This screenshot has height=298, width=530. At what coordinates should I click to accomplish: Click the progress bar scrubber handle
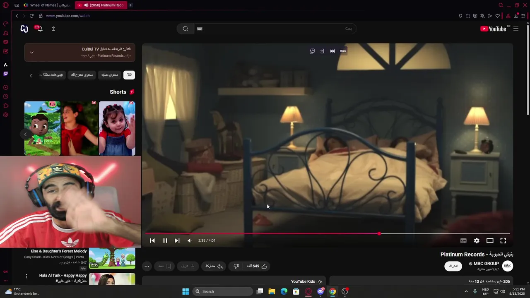(379, 234)
